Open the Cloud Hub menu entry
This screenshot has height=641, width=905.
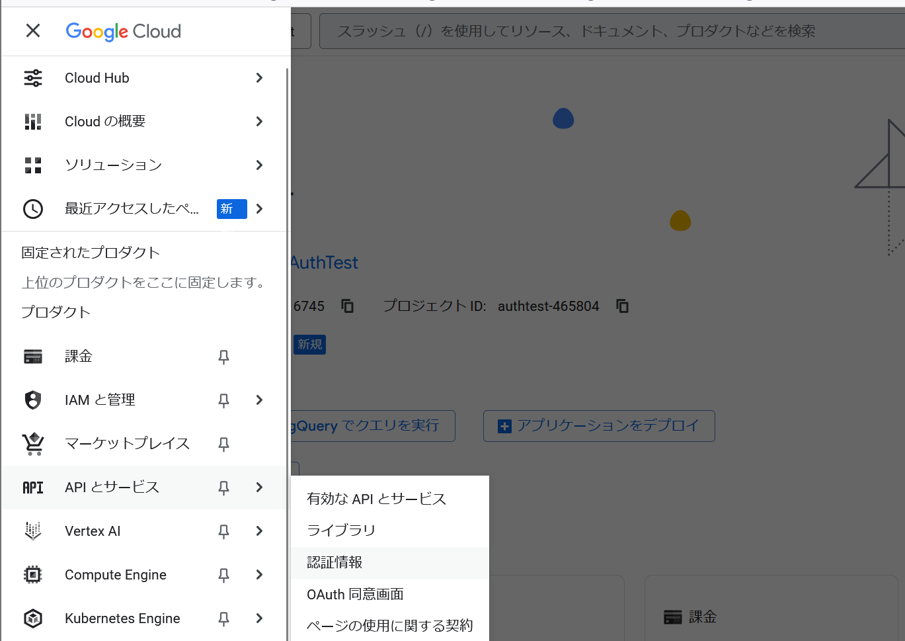[144, 78]
